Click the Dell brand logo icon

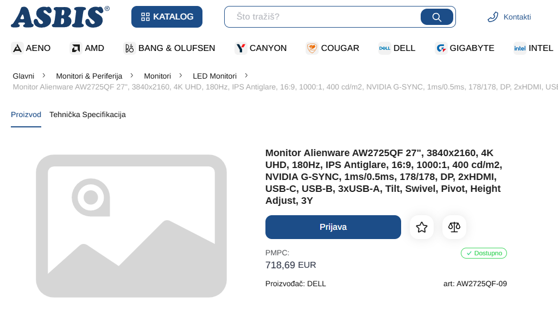pos(385,48)
